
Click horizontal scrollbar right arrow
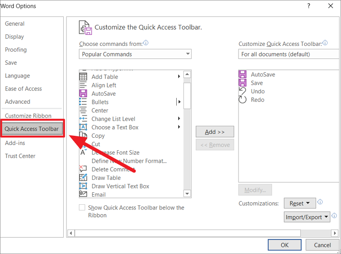335,233
